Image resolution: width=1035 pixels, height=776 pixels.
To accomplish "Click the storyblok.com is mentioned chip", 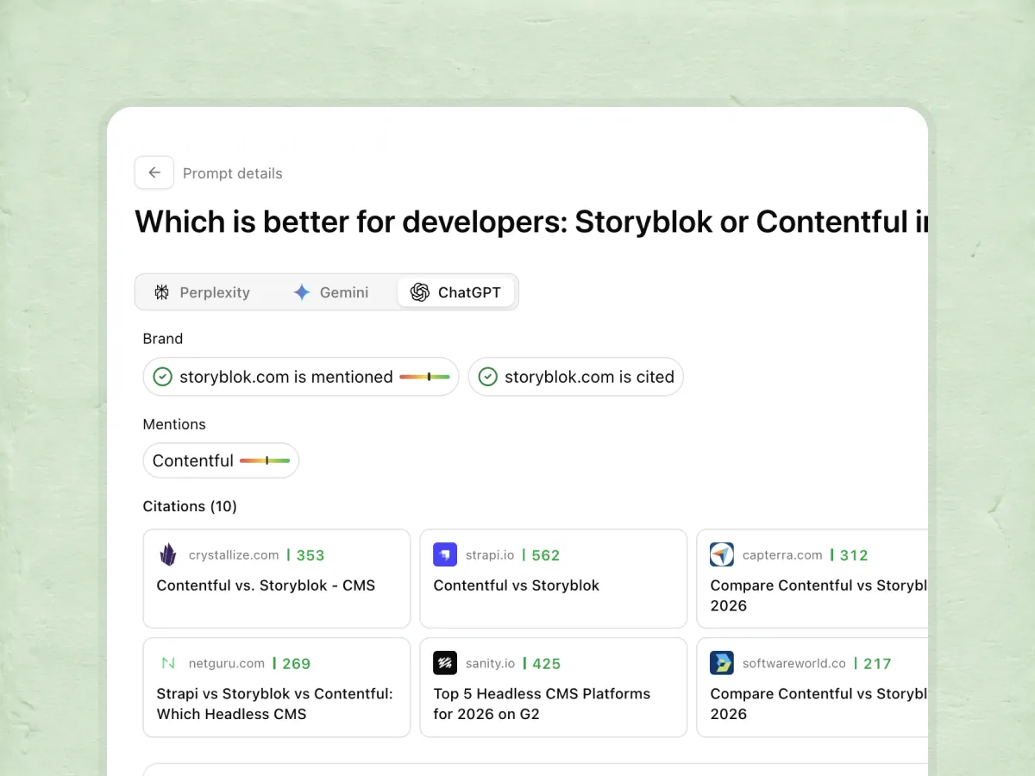I will [300, 377].
